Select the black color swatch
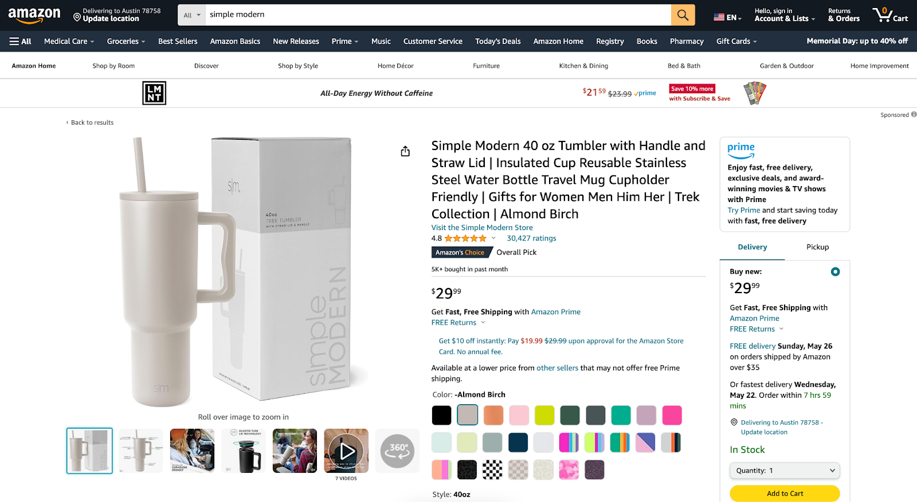The image size is (917, 502). 441,415
